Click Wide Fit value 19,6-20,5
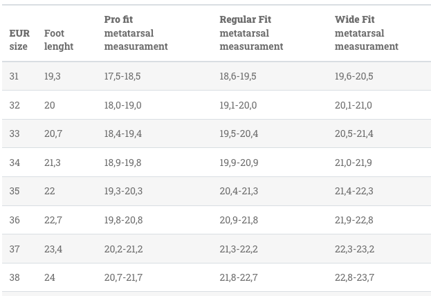 pyautogui.click(x=354, y=76)
